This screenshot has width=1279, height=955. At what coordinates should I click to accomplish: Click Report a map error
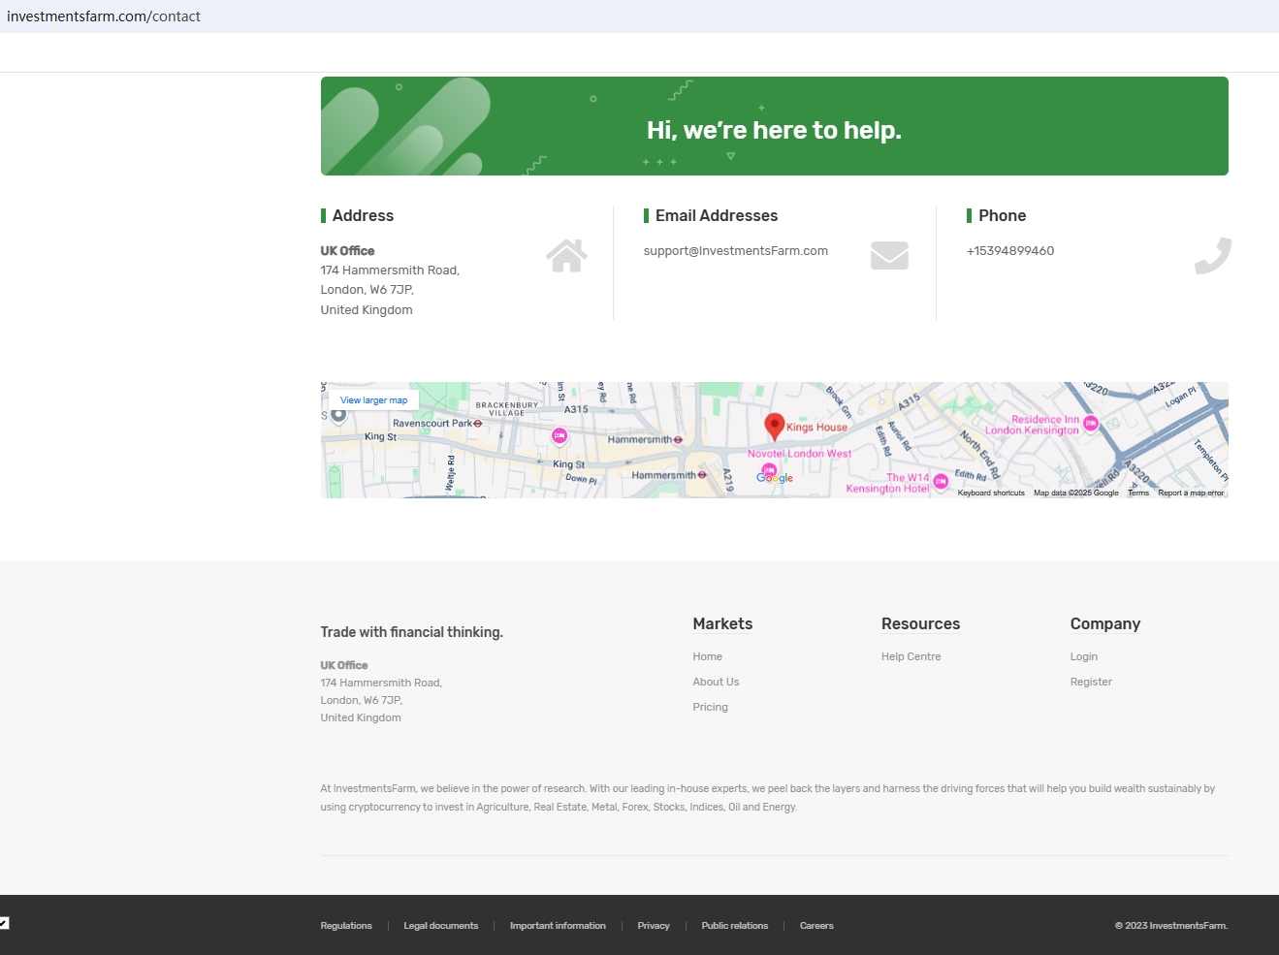1190,493
